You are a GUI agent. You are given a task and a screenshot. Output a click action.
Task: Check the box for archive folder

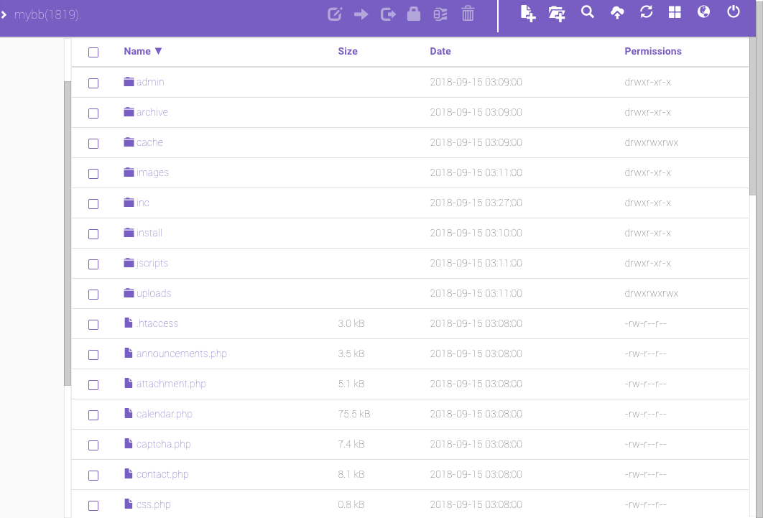(x=93, y=114)
